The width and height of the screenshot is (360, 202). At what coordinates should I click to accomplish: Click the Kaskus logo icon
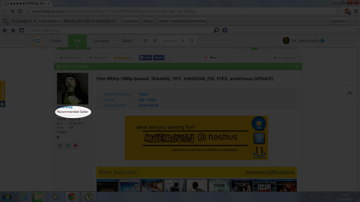coord(37,41)
